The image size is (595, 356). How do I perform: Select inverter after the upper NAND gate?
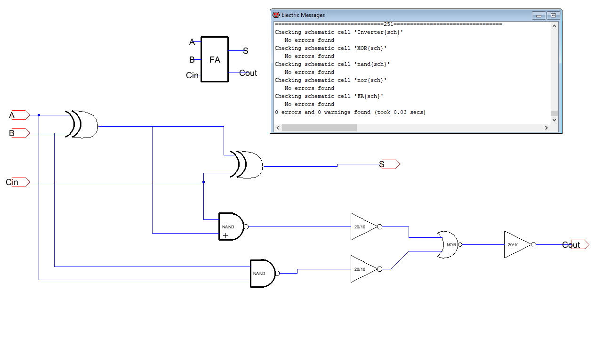[x=363, y=227]
